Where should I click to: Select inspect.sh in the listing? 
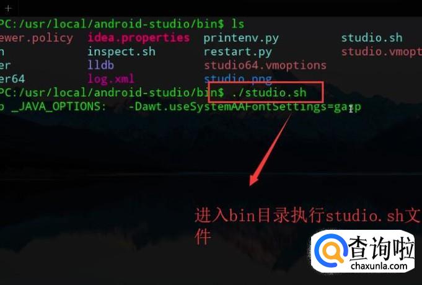(121, 51)
